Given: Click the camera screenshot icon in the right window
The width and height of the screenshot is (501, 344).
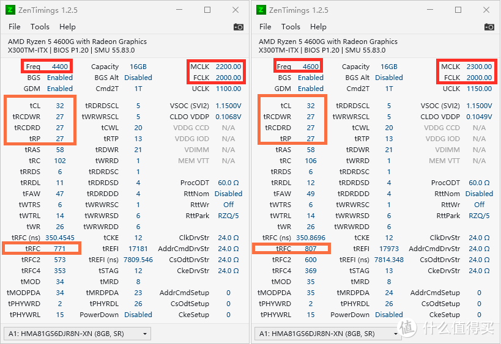Looking at the screenshot, I should click(489, 27).
